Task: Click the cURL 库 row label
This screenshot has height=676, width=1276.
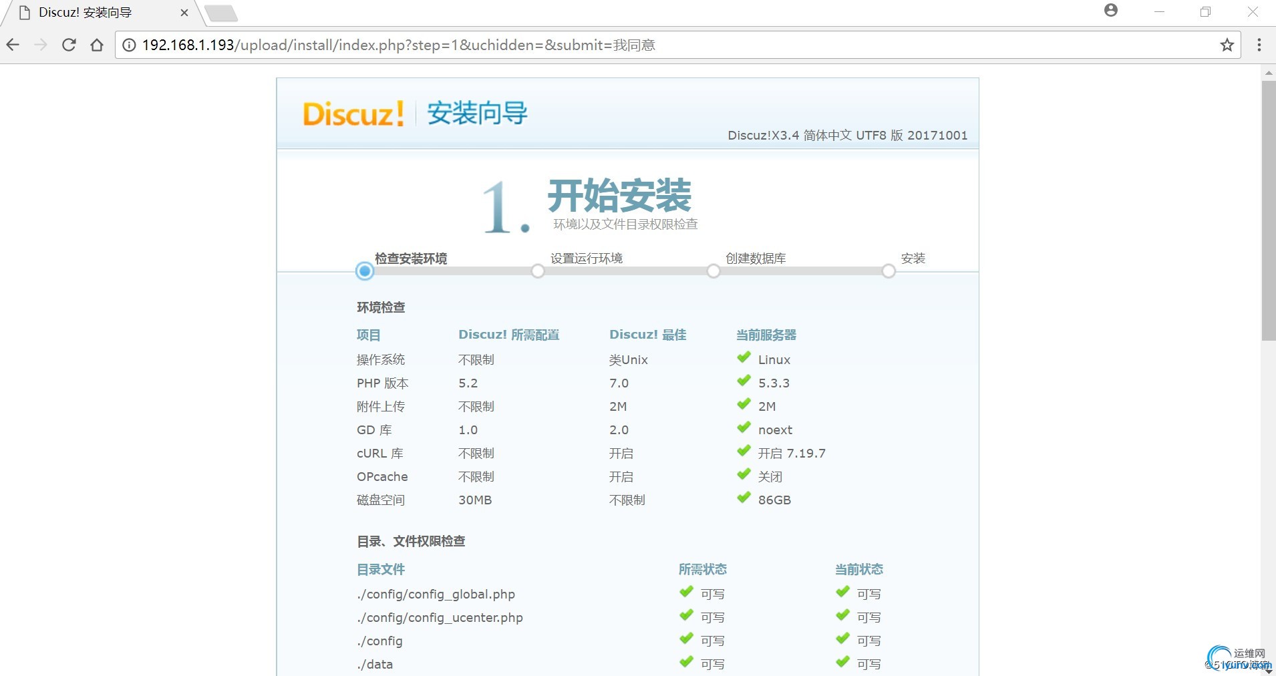Action: click(380, 454)
